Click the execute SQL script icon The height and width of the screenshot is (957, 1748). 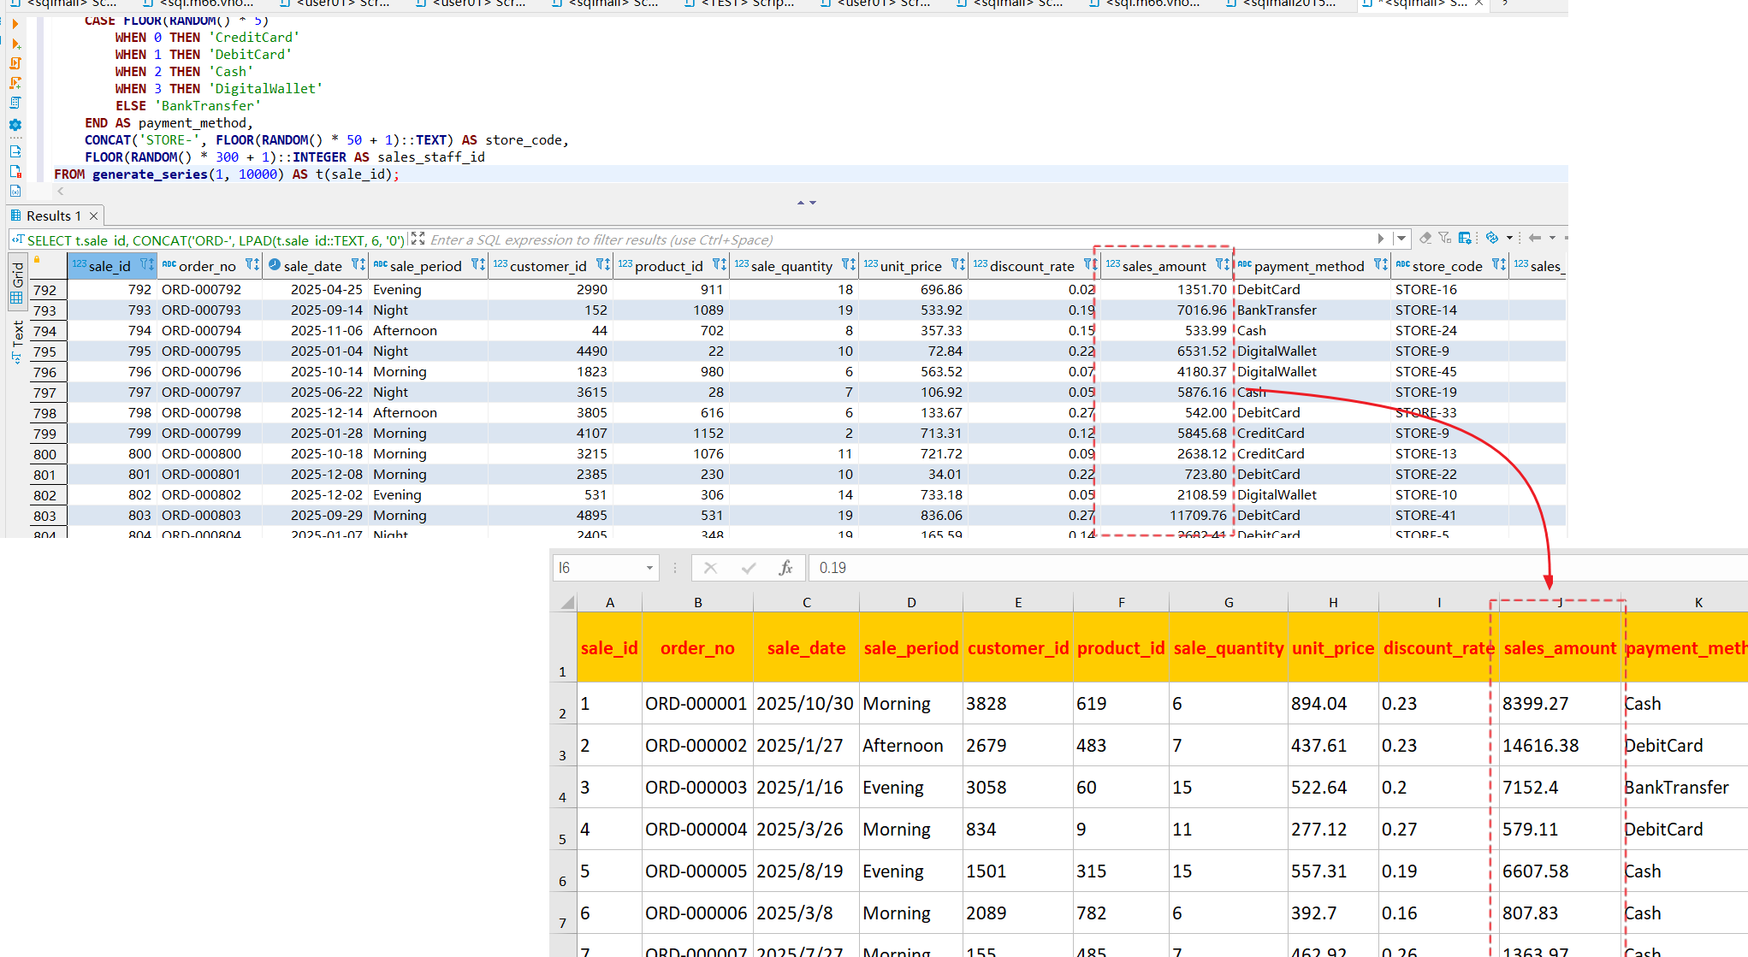[x=15, y=63]
